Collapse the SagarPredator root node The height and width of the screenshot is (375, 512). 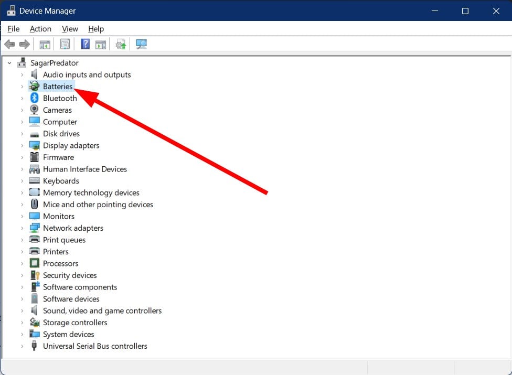(x=9, y=62)
